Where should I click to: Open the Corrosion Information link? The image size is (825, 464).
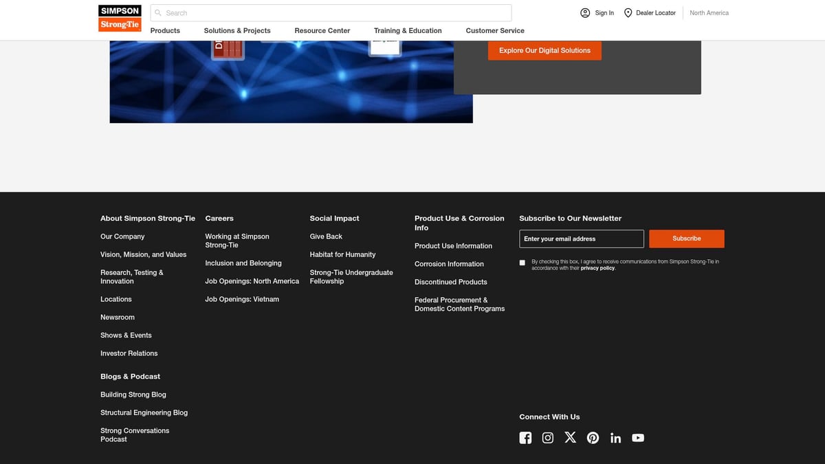[x=449, y=264]
